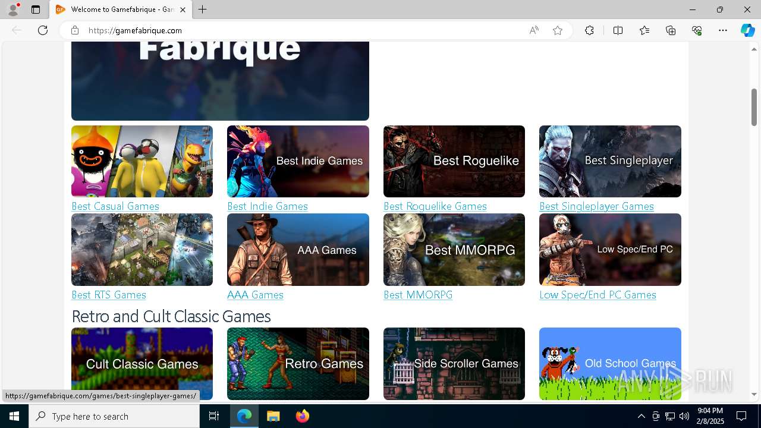761x428 pixels.
Task: Open Edge Settings and more menu
Action: [723, 30]
